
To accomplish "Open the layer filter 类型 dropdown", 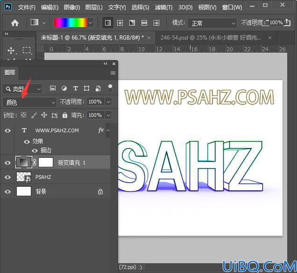I will pyautogui.click(x=23, y=89).
